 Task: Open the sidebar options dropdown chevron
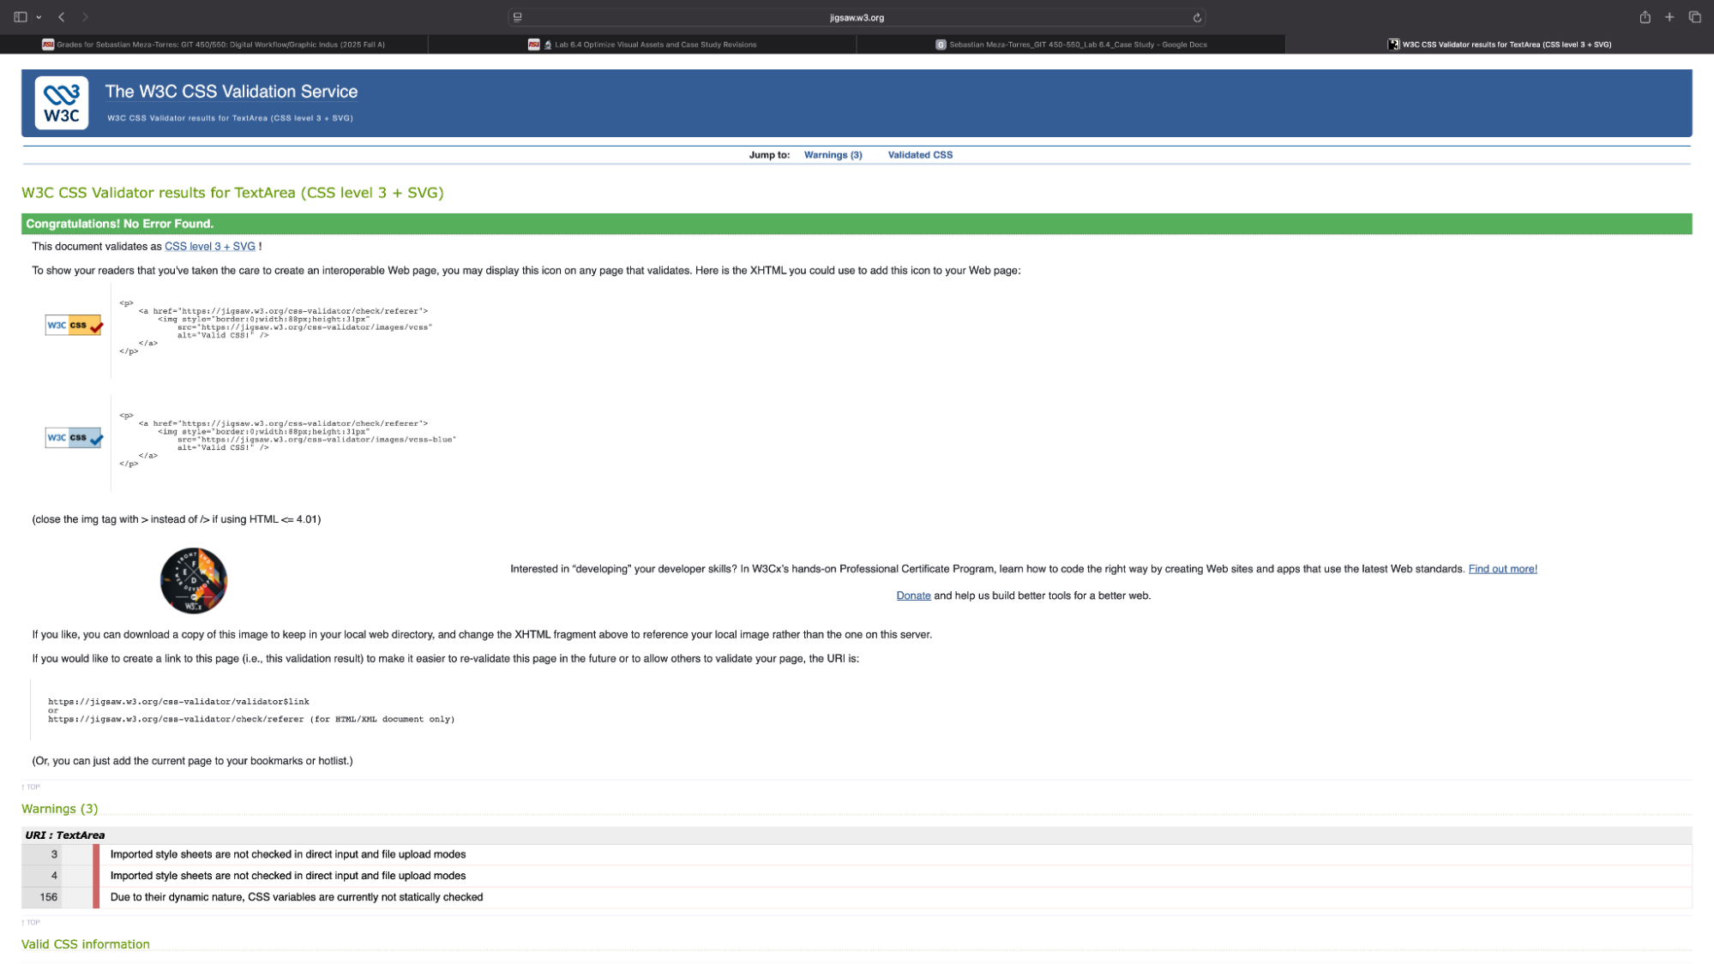pyautogui.click(x=39, y=17)
